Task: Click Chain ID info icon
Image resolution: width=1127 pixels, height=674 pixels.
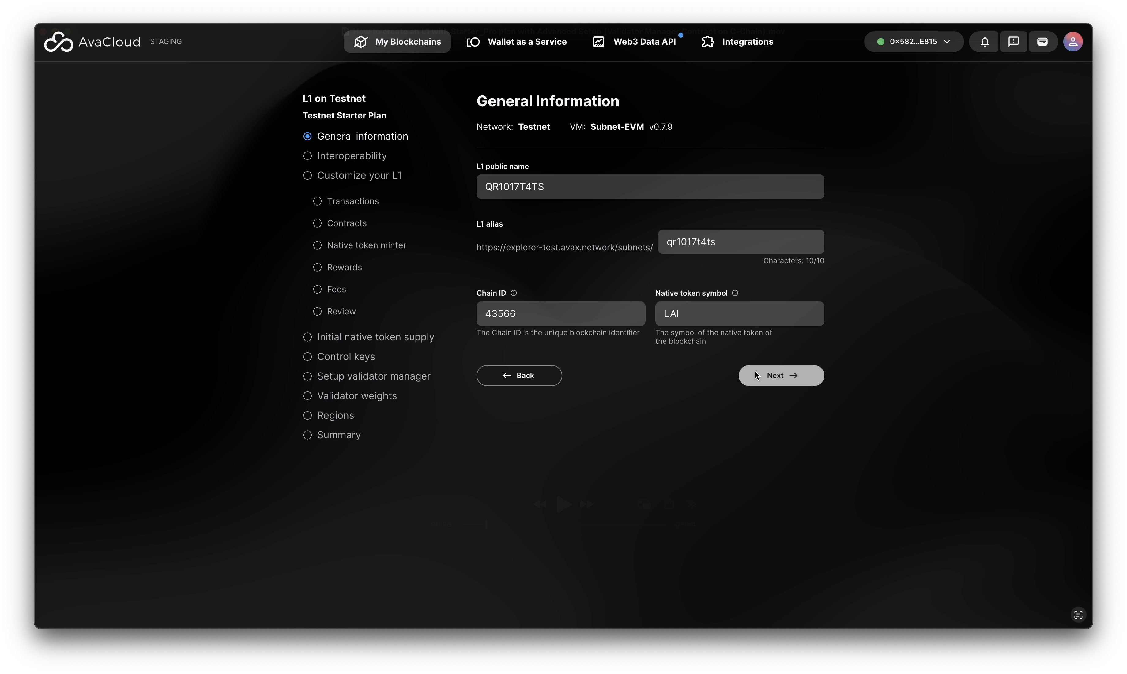Action: pos(514,293)
